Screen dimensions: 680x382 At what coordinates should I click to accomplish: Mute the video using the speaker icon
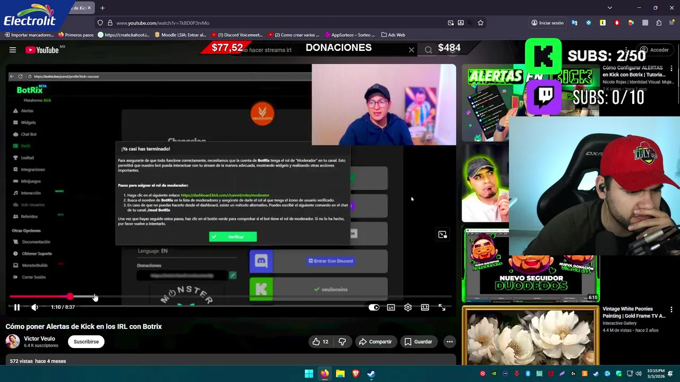point(35,307)
